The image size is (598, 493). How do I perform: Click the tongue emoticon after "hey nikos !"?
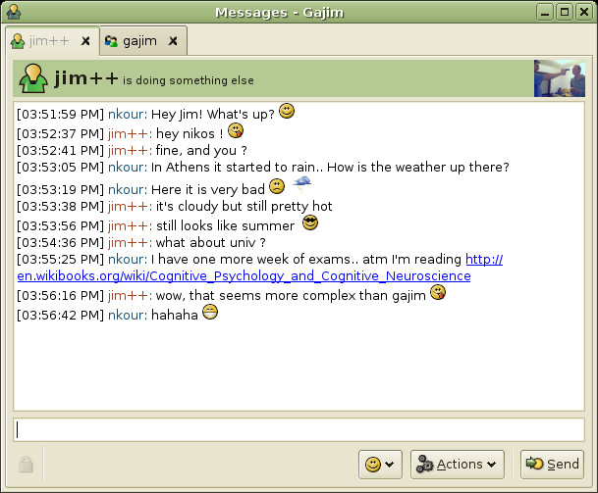coord(236,131)
